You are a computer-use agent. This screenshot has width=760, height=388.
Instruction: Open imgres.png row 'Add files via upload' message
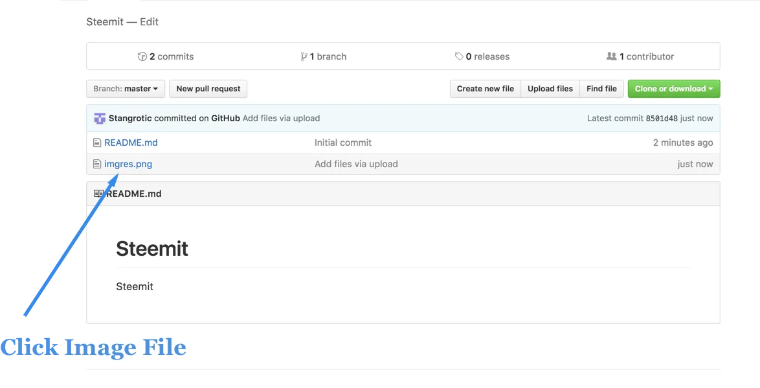click(356, 164)
